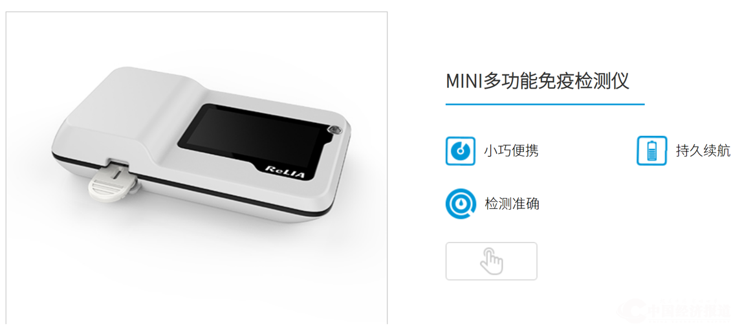
Task: Click the battery icon beside 持久续航
Action: [x=651, y=151]
